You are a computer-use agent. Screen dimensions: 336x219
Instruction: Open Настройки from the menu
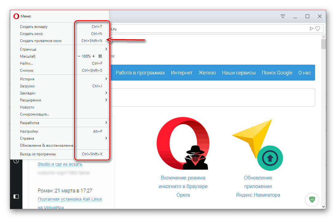[x=29, y=131]
